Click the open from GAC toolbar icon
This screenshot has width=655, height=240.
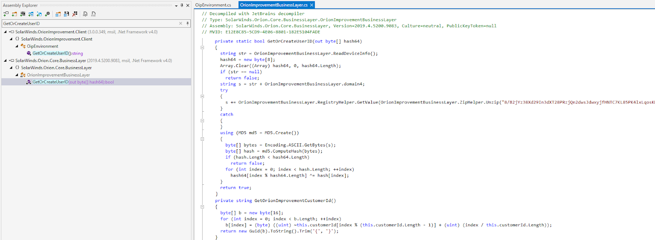pos(23,14)
